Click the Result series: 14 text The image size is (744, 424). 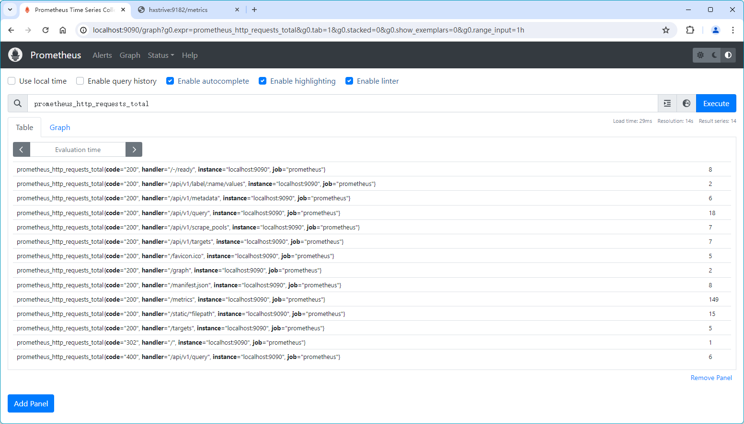[x=718, y=121]
